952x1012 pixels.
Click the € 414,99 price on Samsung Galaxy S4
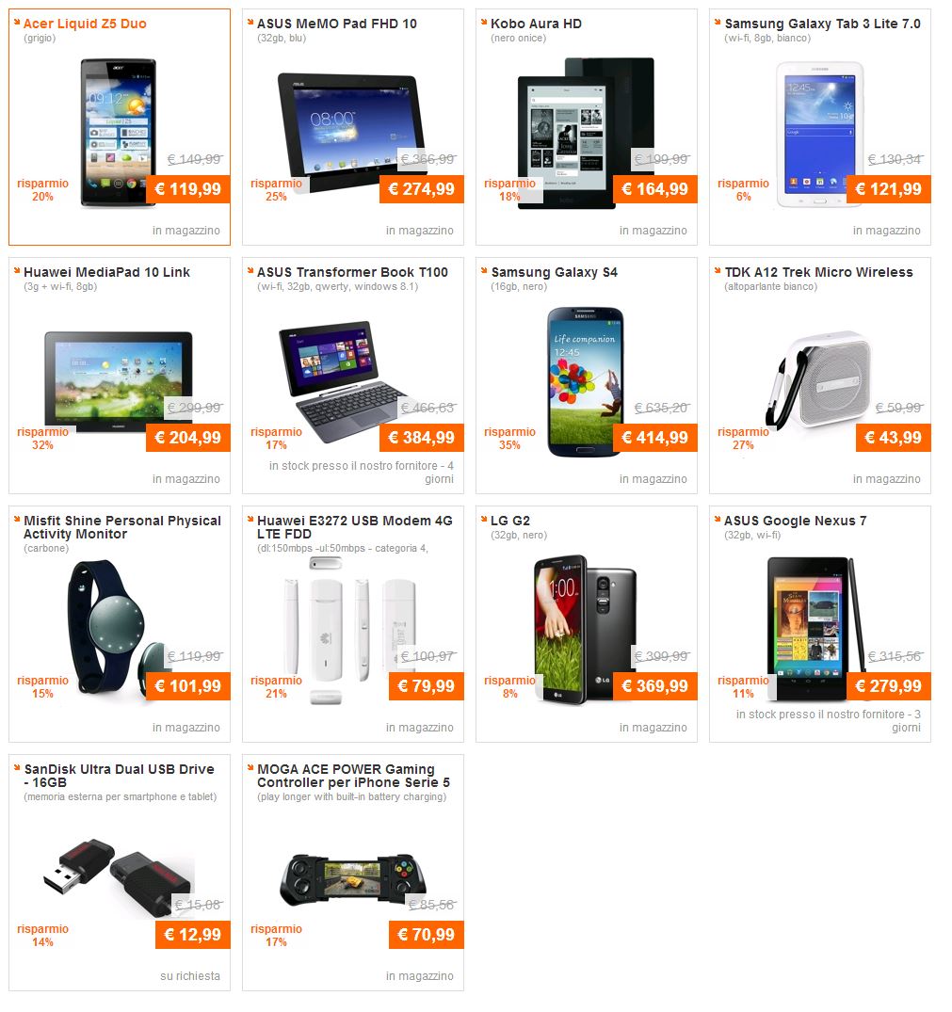[x=655, y=438]
